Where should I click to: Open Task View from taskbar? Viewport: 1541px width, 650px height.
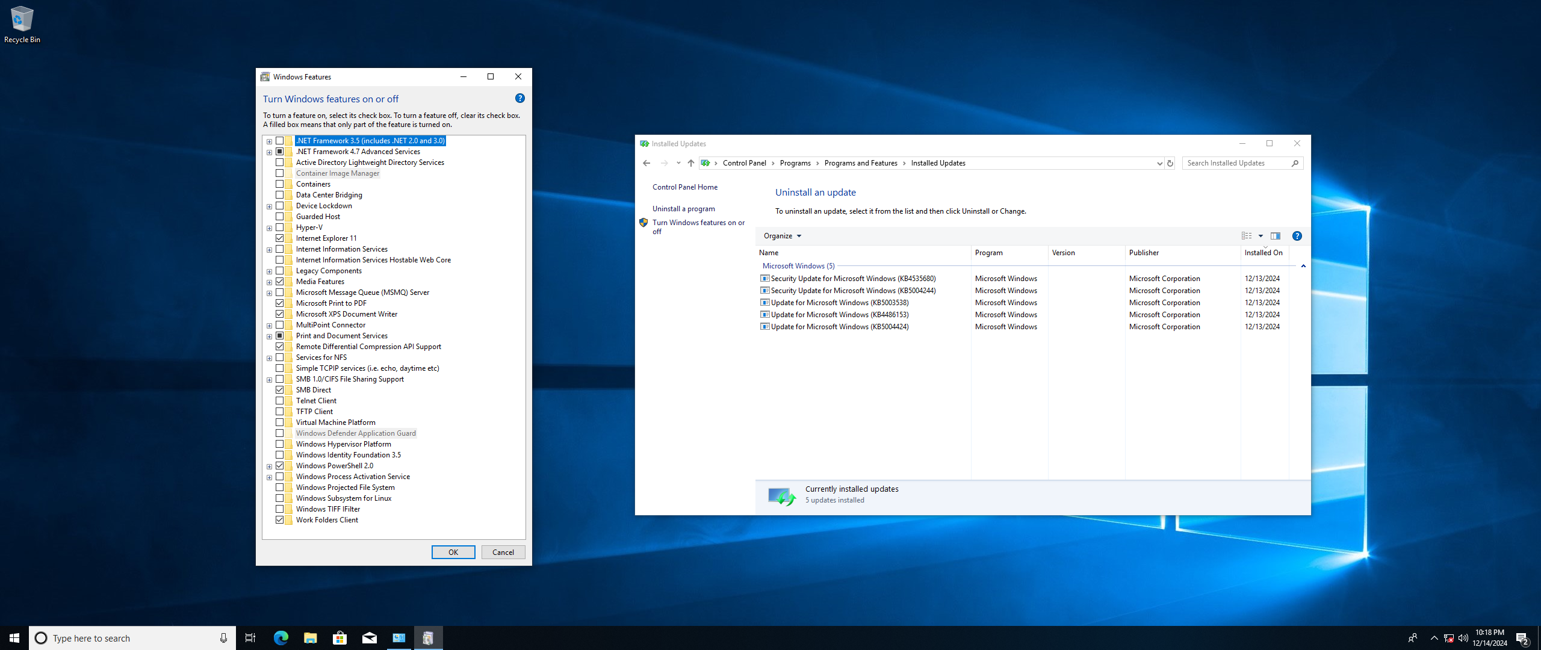tap(250, 638)
